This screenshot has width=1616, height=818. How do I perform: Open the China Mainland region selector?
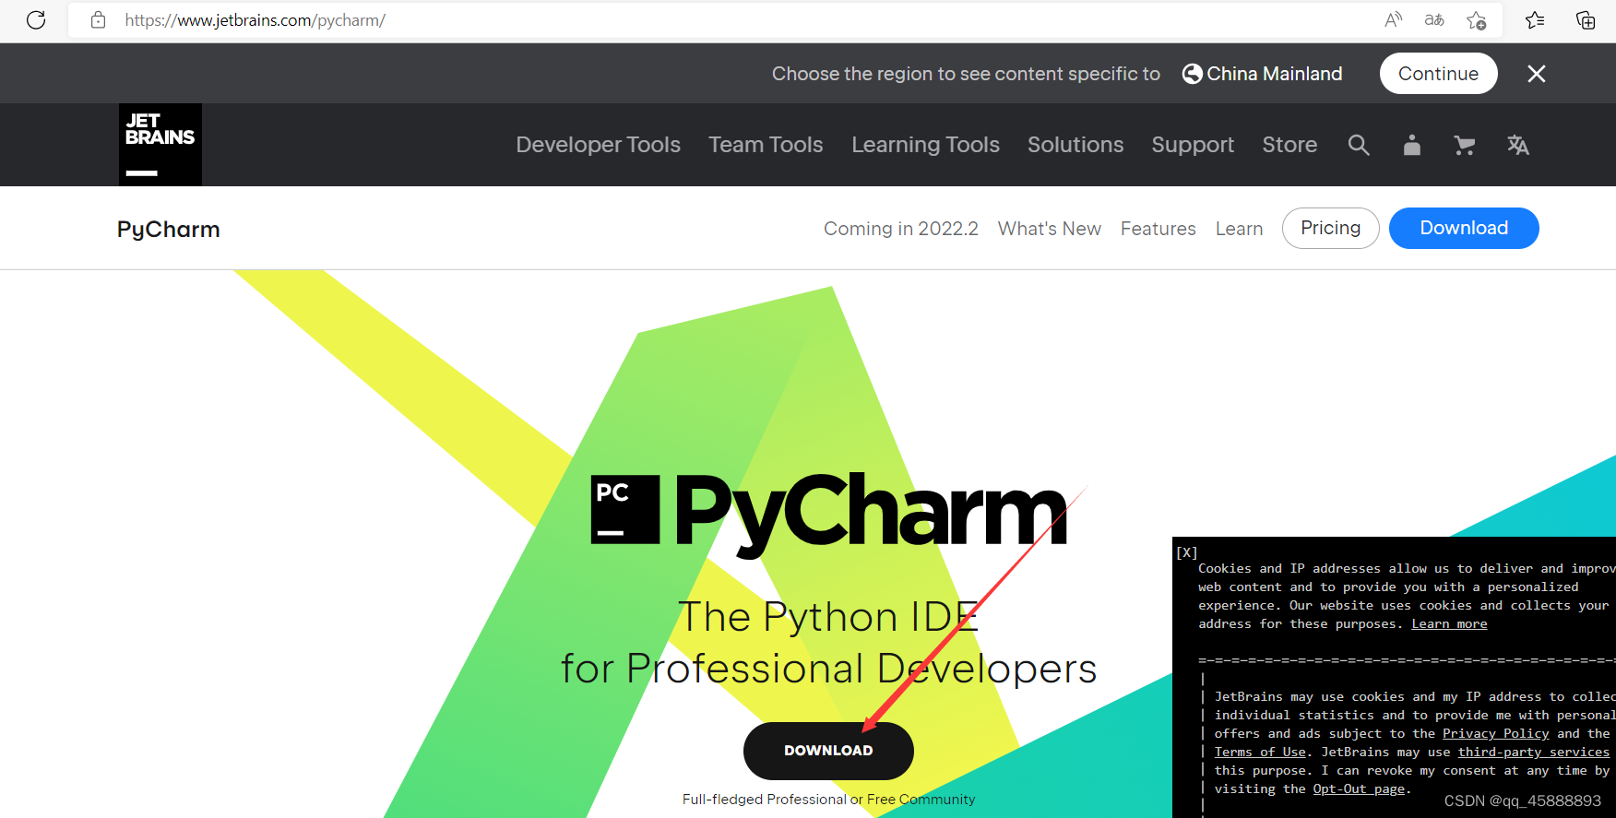[x=1262, y=74]
